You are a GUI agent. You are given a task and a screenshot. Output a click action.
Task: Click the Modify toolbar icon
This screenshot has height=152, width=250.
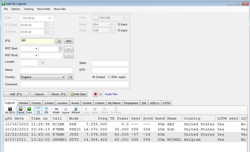pyautogui.click(x=104, y=110)
